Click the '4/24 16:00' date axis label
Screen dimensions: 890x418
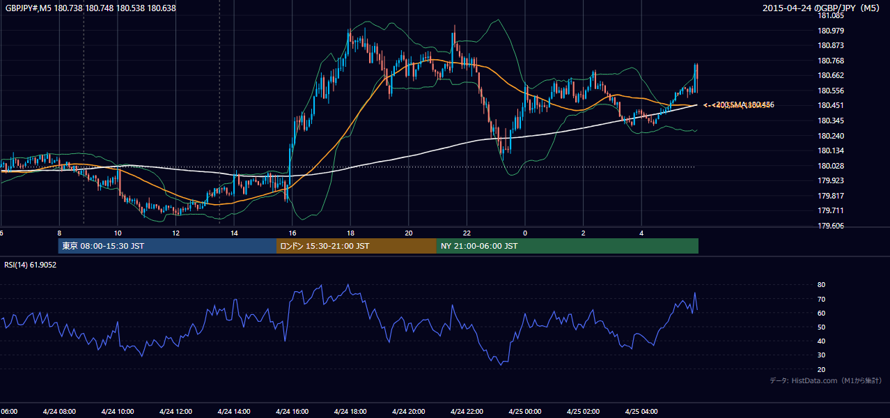click(x=292, y=411)
